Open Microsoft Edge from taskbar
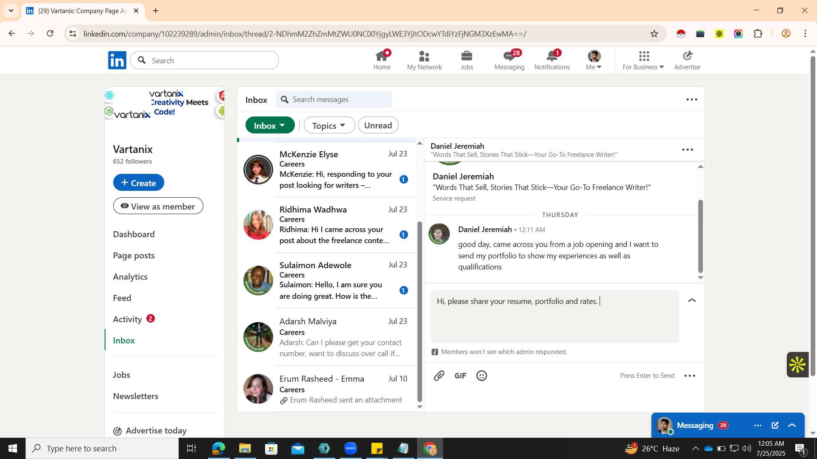This screenshot has height=459, width=817. point(218,448)
